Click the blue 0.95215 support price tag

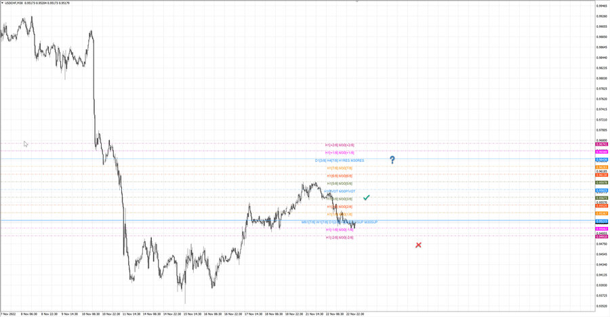pos(602,221)
